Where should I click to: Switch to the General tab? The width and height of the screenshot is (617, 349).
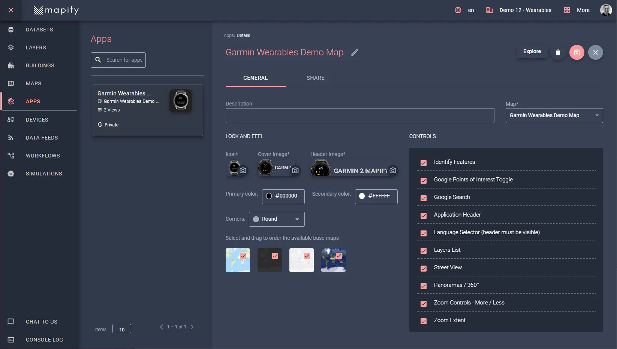255,78
